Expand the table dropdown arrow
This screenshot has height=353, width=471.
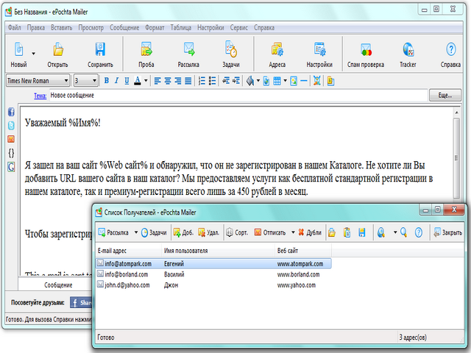pyautogui.click(x=285, y=80)
